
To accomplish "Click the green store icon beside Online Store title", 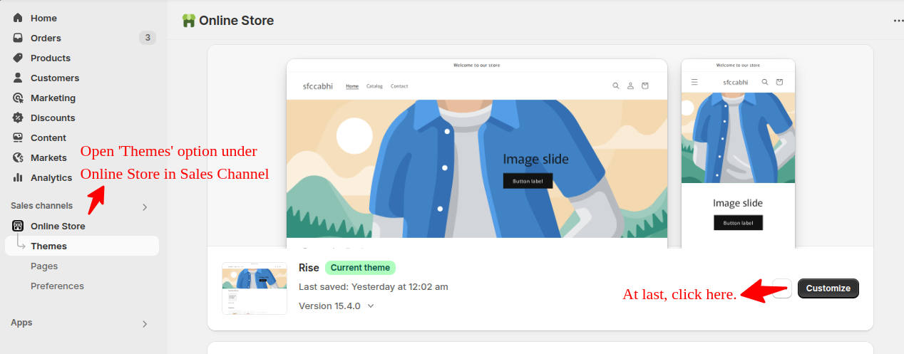I will point(189,21).
